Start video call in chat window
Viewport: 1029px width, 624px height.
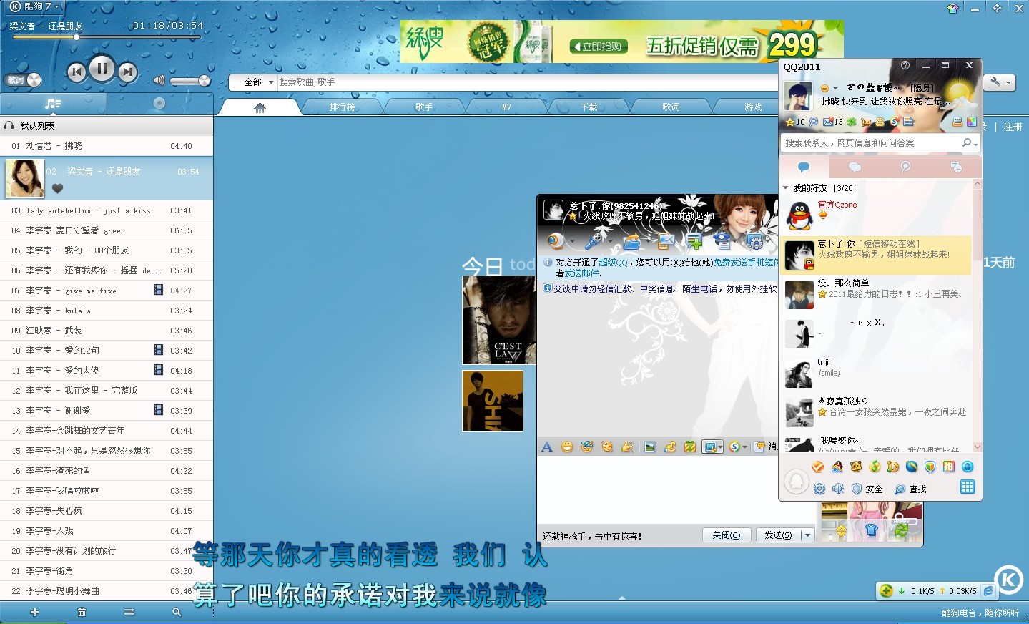pos(556,241)
